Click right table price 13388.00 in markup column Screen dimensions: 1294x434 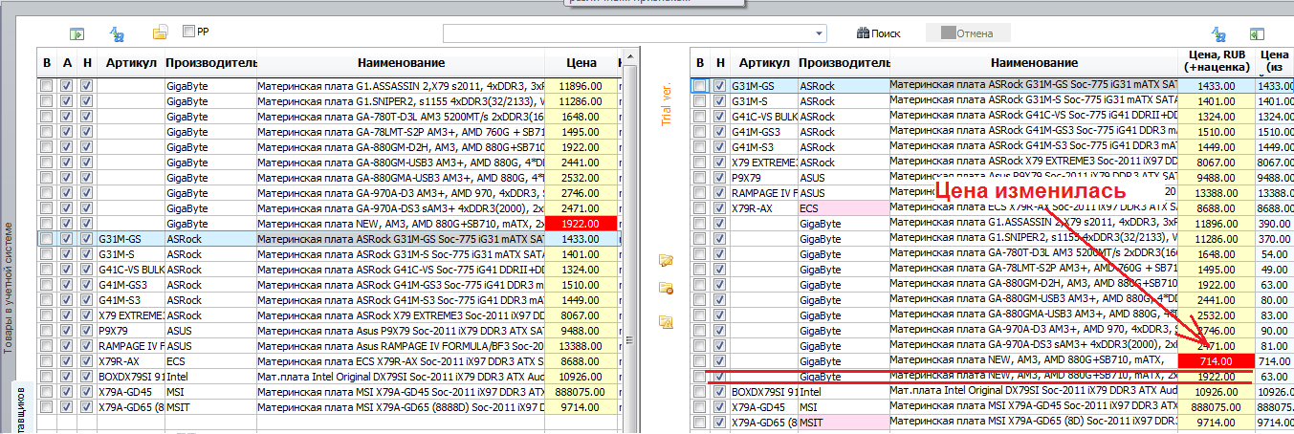(x=1216, y=192)
